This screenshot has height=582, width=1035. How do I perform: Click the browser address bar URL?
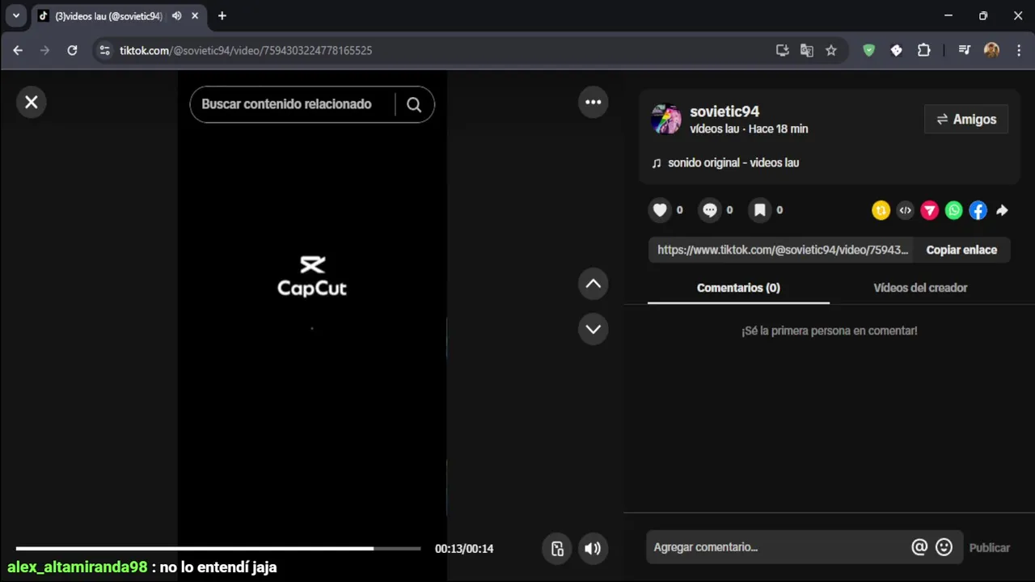click(246, 50)
